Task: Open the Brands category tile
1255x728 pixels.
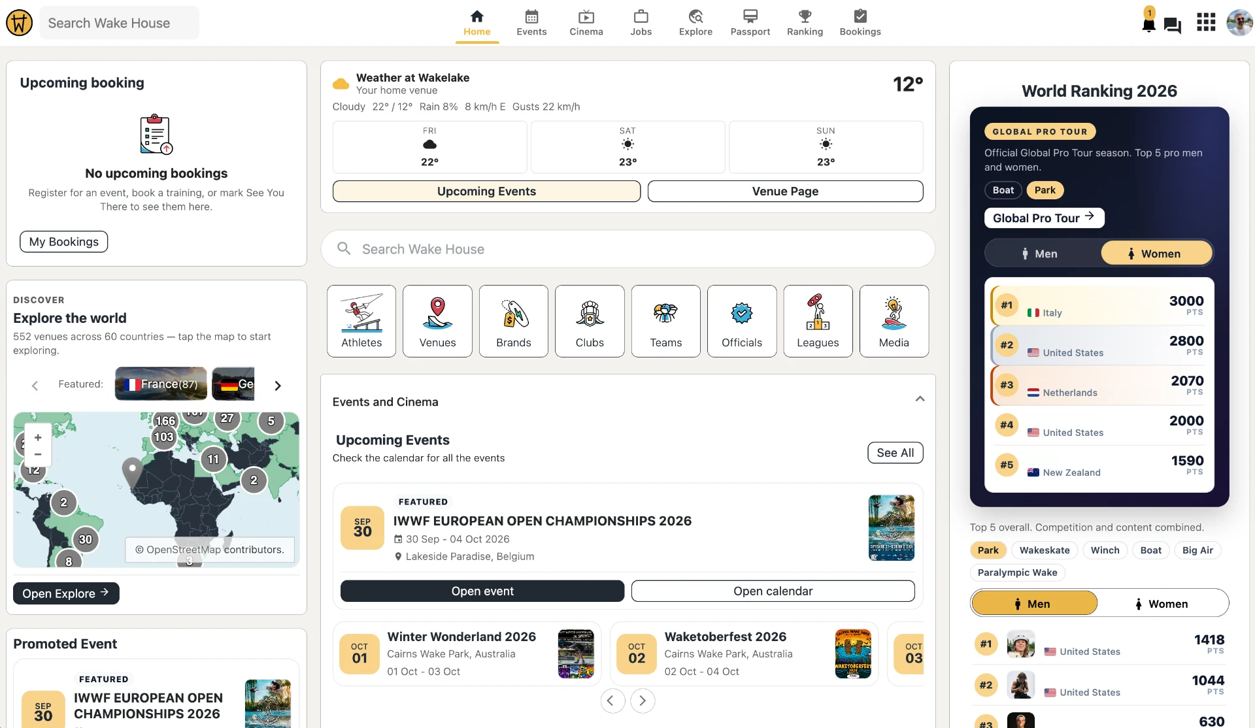Action: pyautogui.click(x=514, y=321)
